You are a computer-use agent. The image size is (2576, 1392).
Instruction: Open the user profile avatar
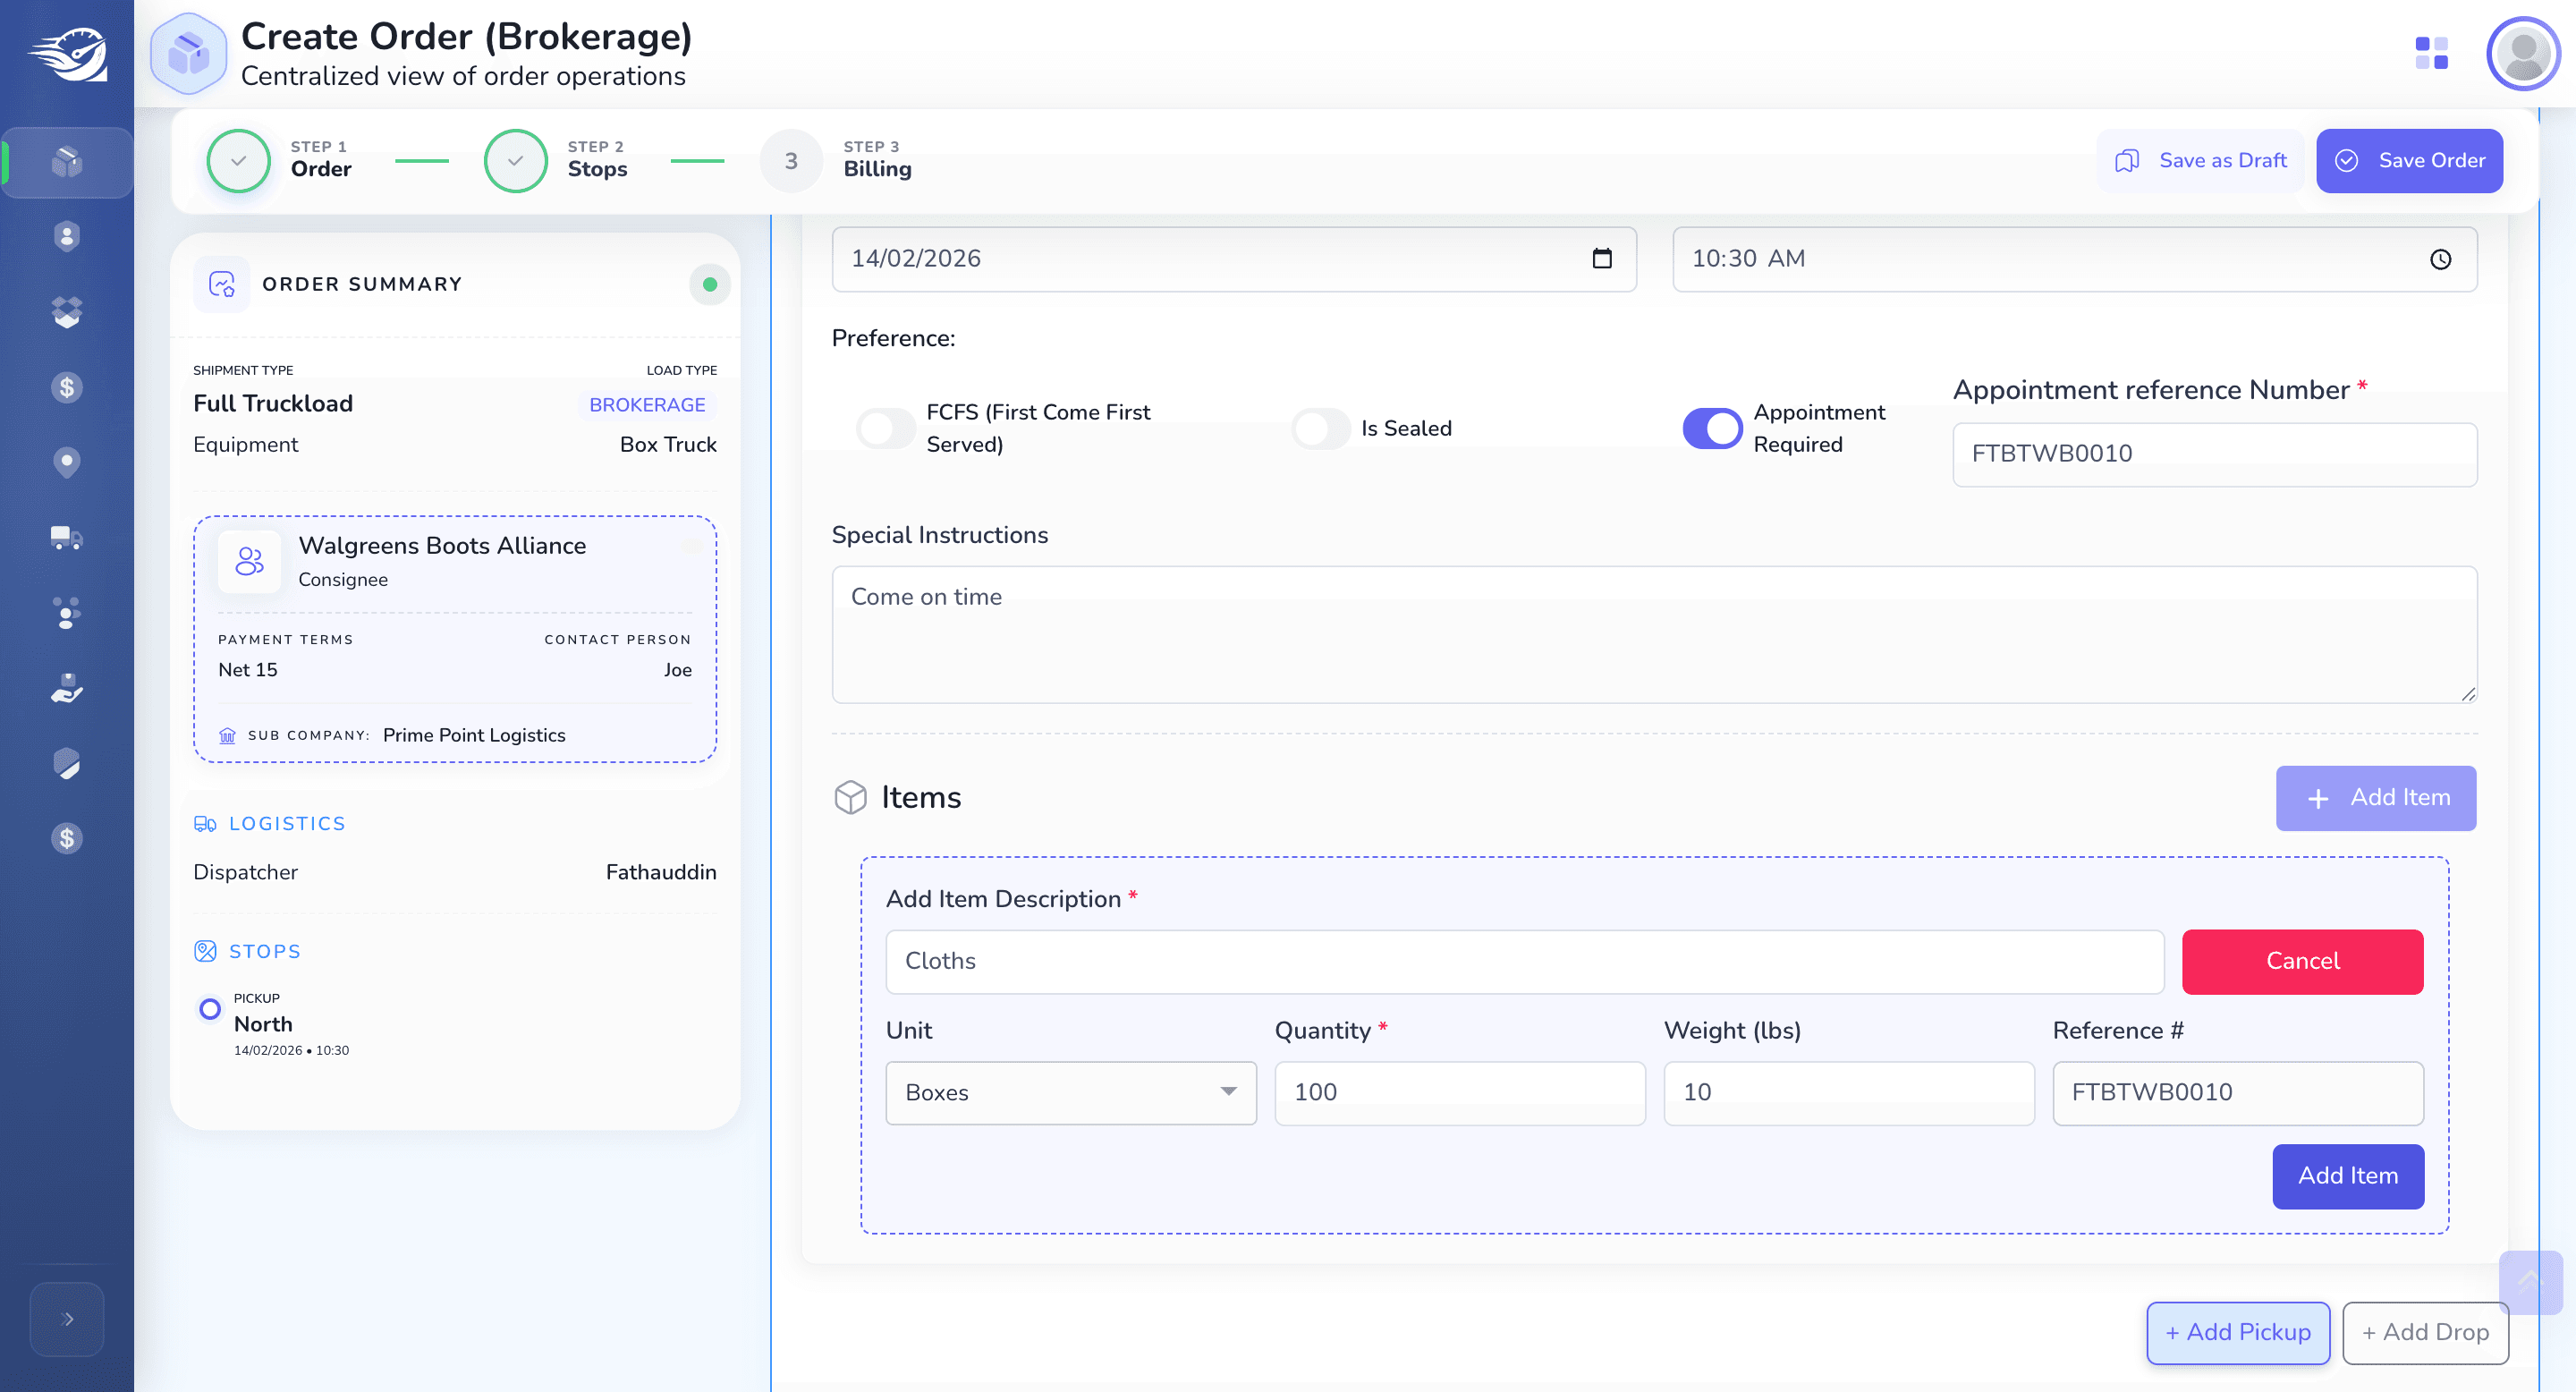tap(2522, 54)
